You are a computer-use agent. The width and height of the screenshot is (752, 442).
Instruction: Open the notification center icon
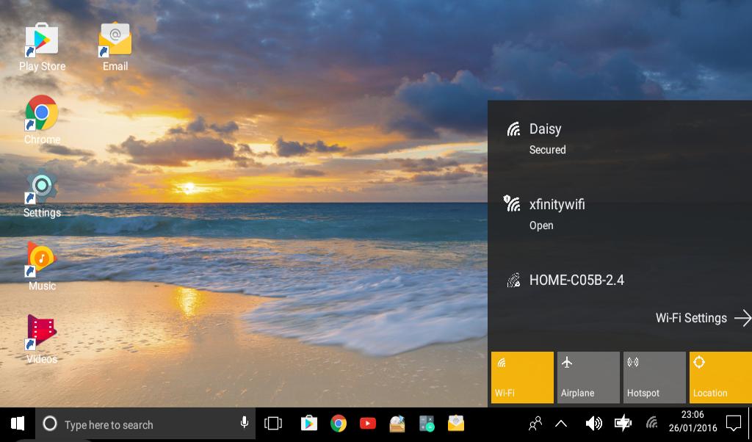pyautogui.click(x=734, y=424)
